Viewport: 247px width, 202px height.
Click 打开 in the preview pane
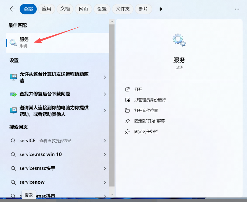[x=138, y=89]
